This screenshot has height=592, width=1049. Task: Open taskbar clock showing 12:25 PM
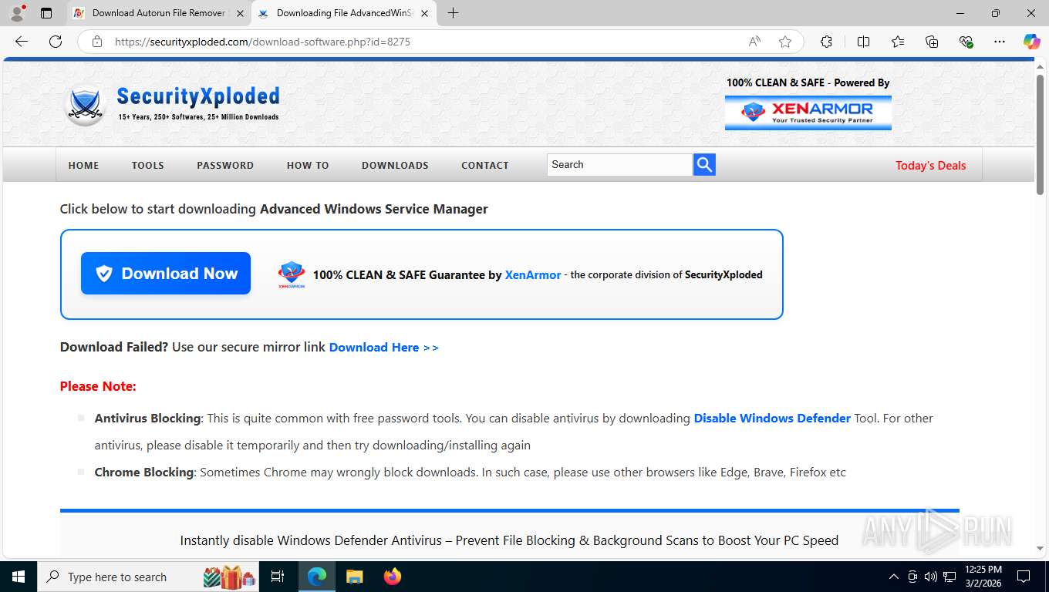click(x=983, y=577)
